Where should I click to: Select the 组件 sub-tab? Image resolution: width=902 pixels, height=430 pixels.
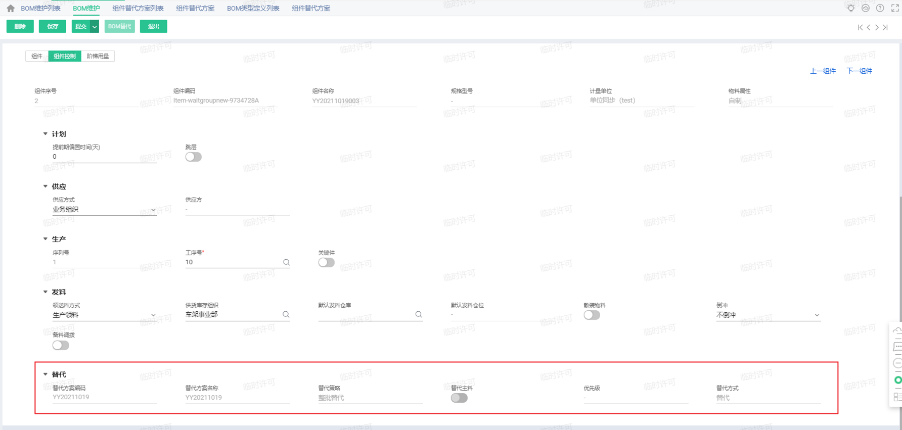[37, 56]
